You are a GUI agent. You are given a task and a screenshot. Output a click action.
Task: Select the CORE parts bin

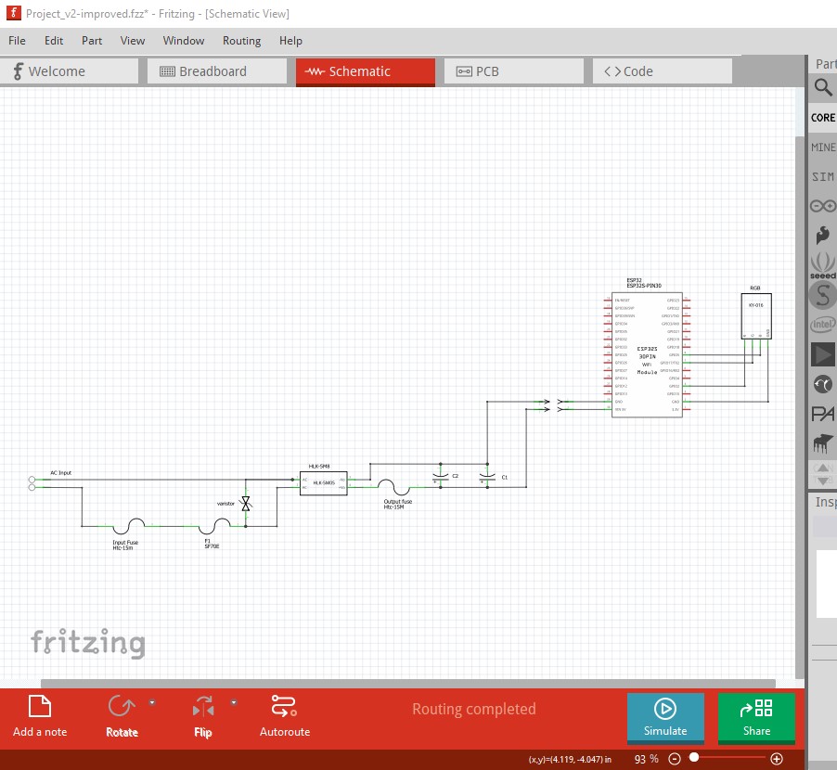tap(822, 118)
